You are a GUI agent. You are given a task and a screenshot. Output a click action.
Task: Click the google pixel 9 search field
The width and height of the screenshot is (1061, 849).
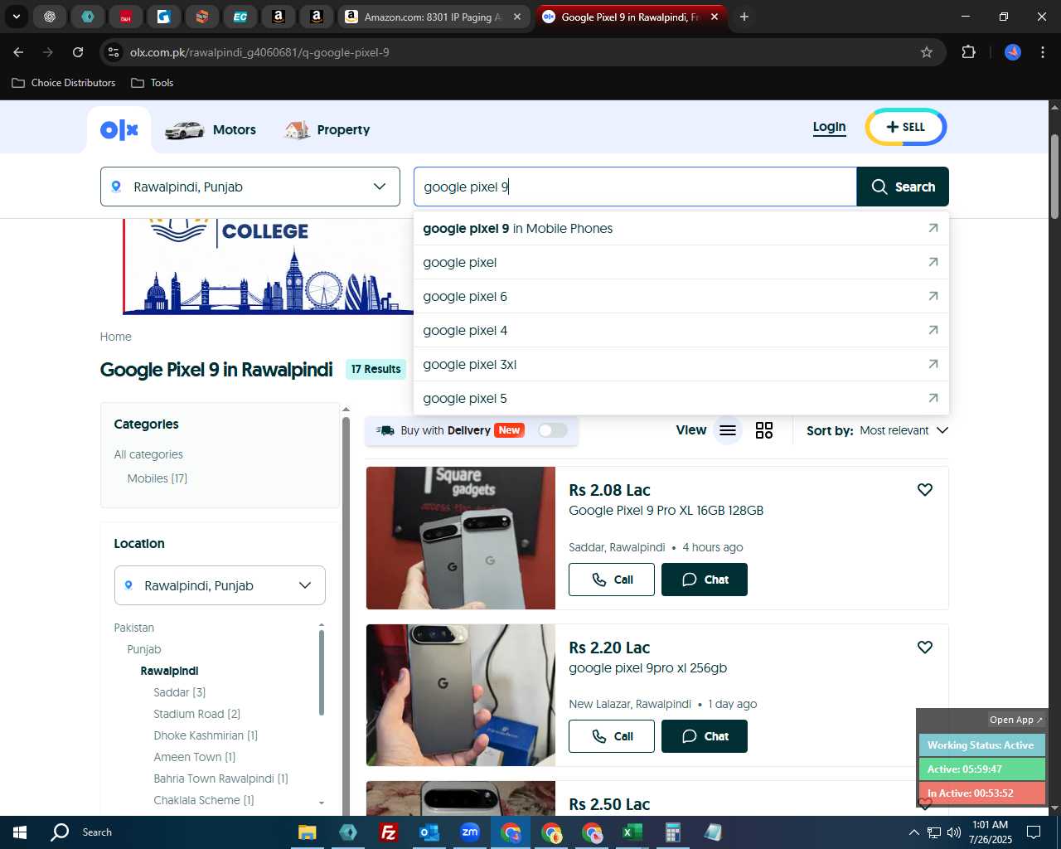(x=635, y=187)
